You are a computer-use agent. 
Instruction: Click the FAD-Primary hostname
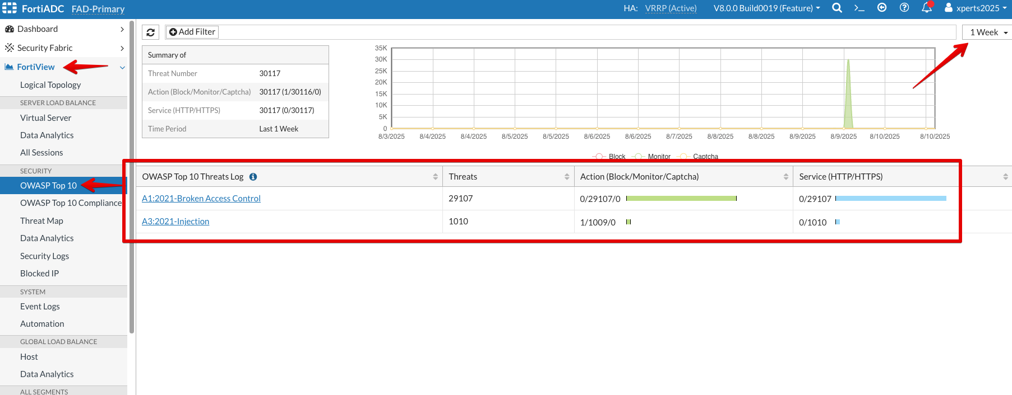98,9
